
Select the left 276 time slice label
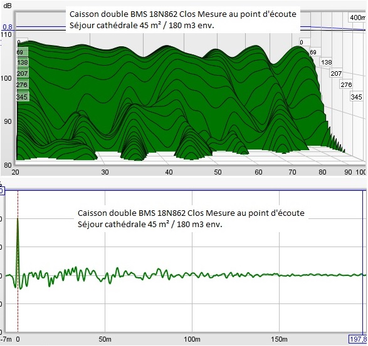click(x=22, y=84)
